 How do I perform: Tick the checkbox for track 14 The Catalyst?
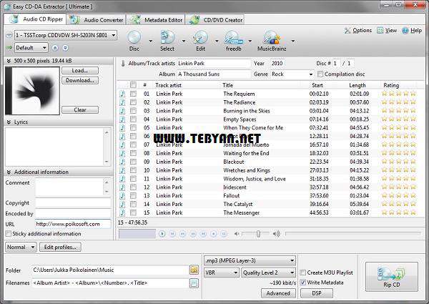point(133,204)
